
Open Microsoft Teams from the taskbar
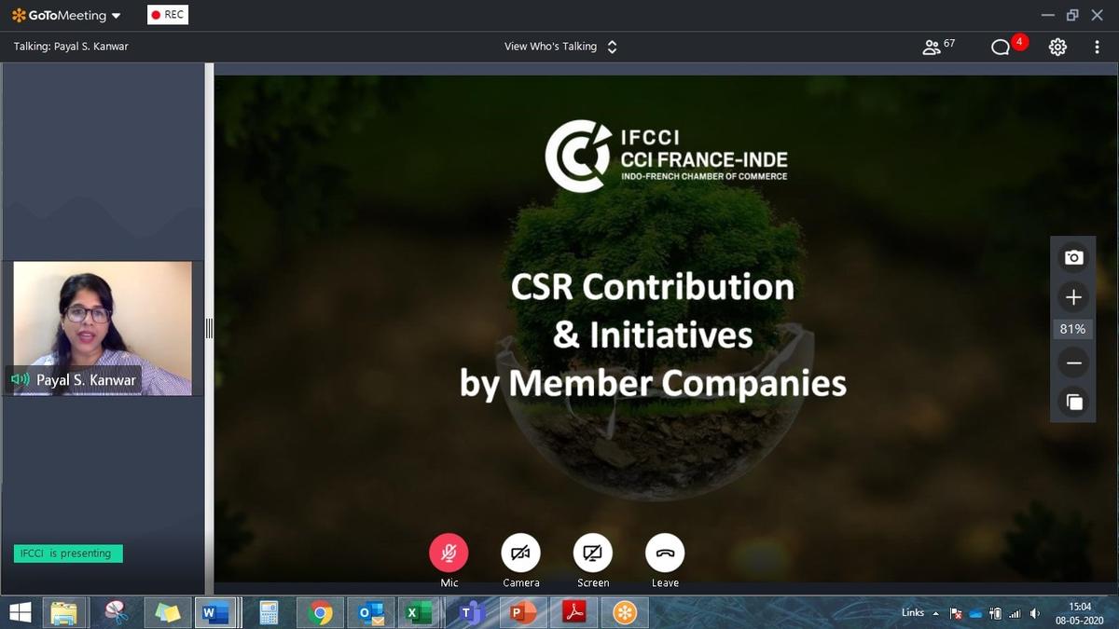(x=472, y=612)
